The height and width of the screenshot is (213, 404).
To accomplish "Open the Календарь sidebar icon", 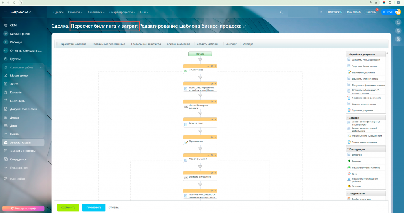I will point(6,100).
